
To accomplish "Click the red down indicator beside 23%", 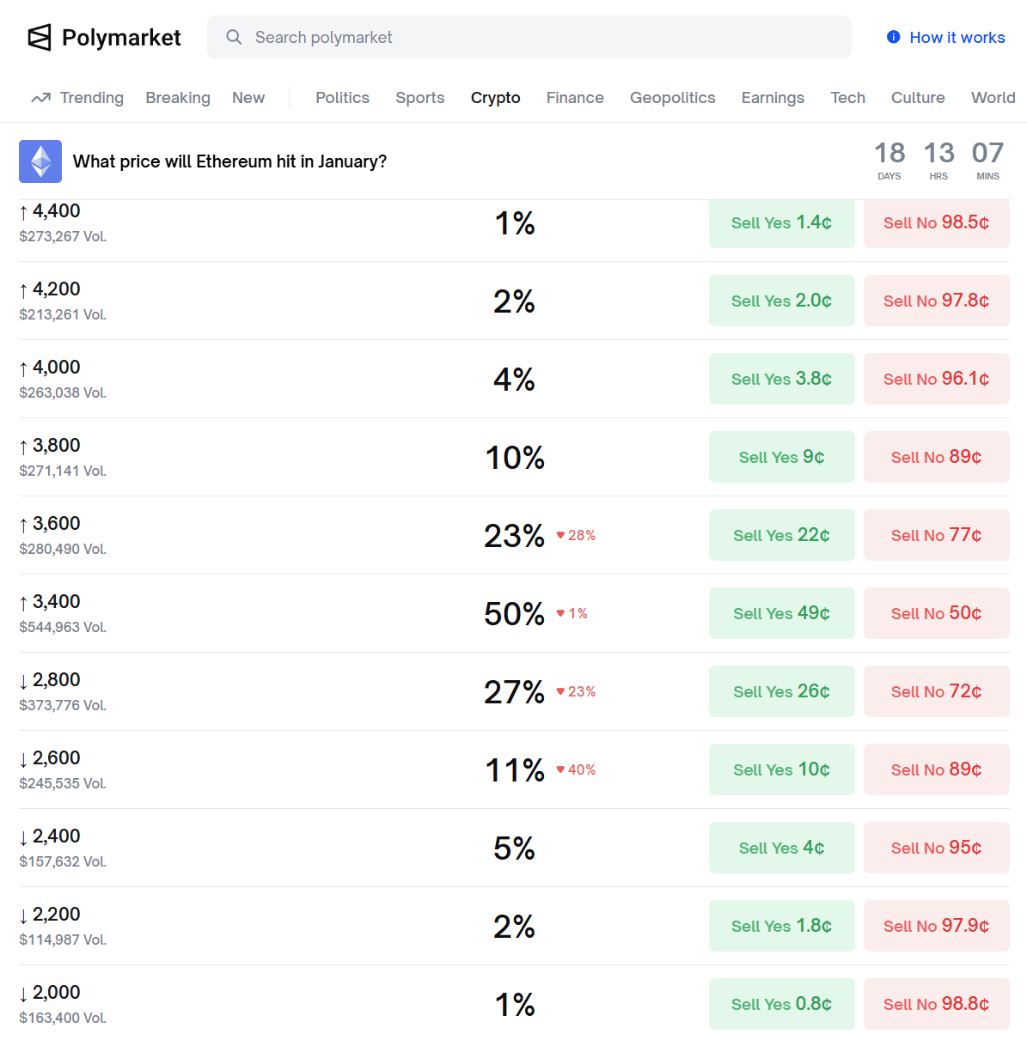I will 560,535.
